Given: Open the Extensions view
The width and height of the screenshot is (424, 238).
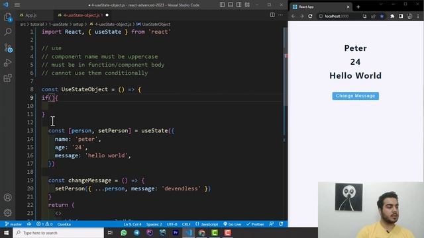Looking at the screenshot, I should click(7, 78).
